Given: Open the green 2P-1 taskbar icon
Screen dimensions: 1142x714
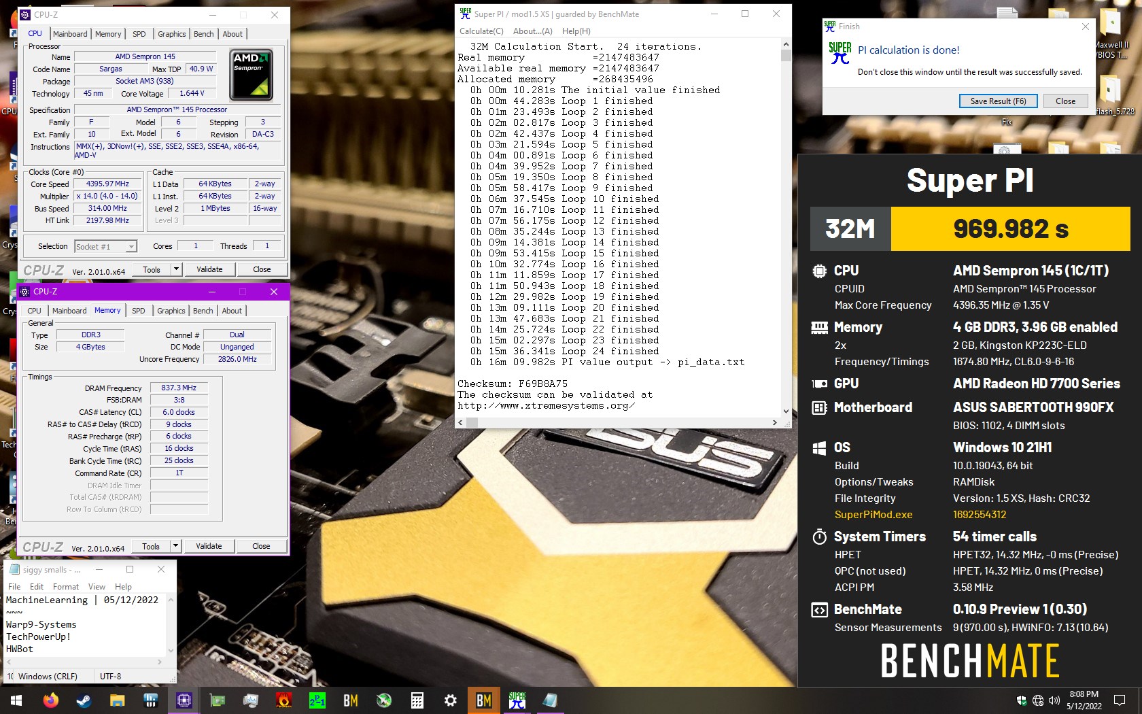Looking at the screenshot, I should click(x=317, y=700).
